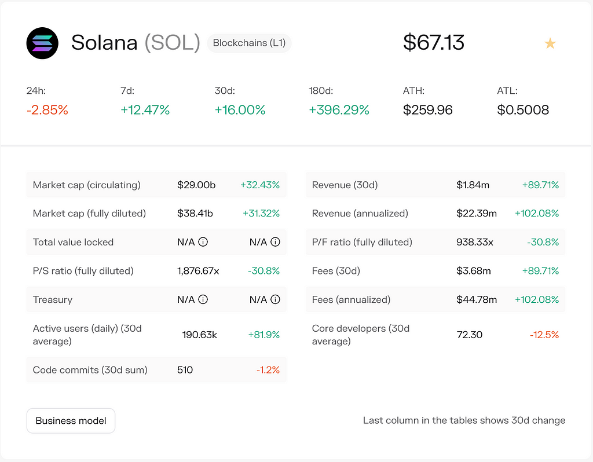Open info icon beside Total value locked 30d change

coord(275,242)
